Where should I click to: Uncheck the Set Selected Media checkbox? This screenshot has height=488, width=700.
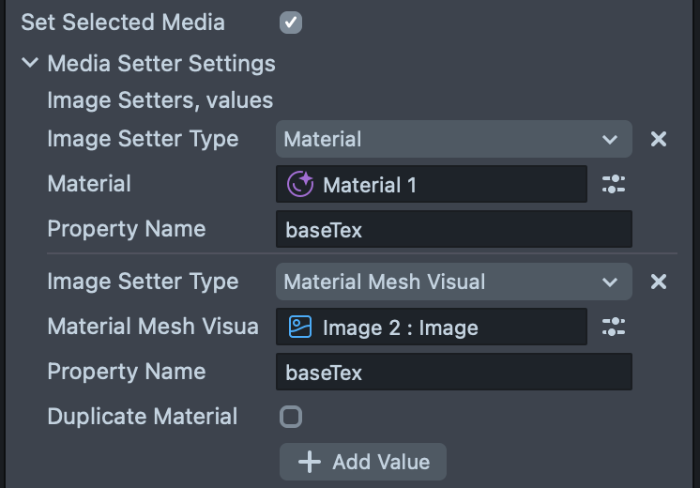[x=291, y=22]
